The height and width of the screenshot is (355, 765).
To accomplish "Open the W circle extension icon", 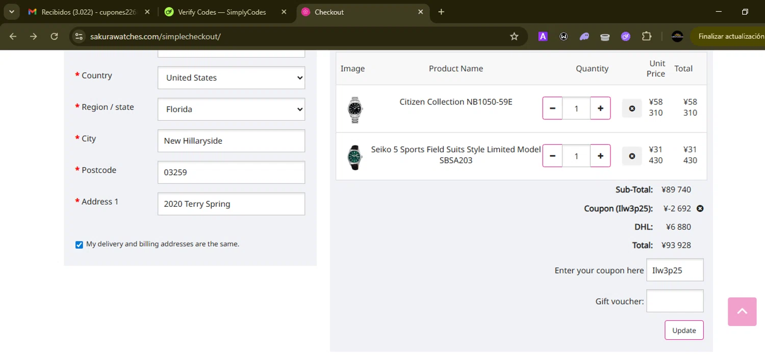I will point(564,36).
